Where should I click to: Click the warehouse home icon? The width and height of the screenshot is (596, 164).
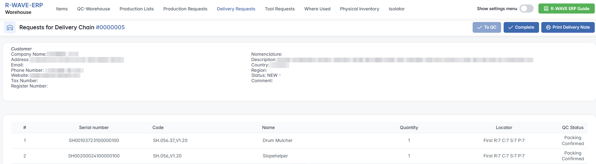pyautogui.click(x=10, y=28)
